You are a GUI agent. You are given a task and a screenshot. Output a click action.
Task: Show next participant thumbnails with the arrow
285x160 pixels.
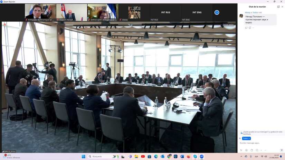pos(217,12)
